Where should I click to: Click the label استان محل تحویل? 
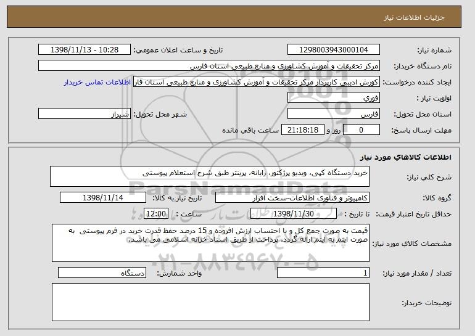tap(423, 114)
